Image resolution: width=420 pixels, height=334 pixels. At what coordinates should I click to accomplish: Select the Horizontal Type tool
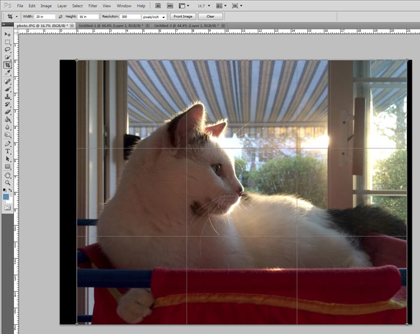(7, 151)
